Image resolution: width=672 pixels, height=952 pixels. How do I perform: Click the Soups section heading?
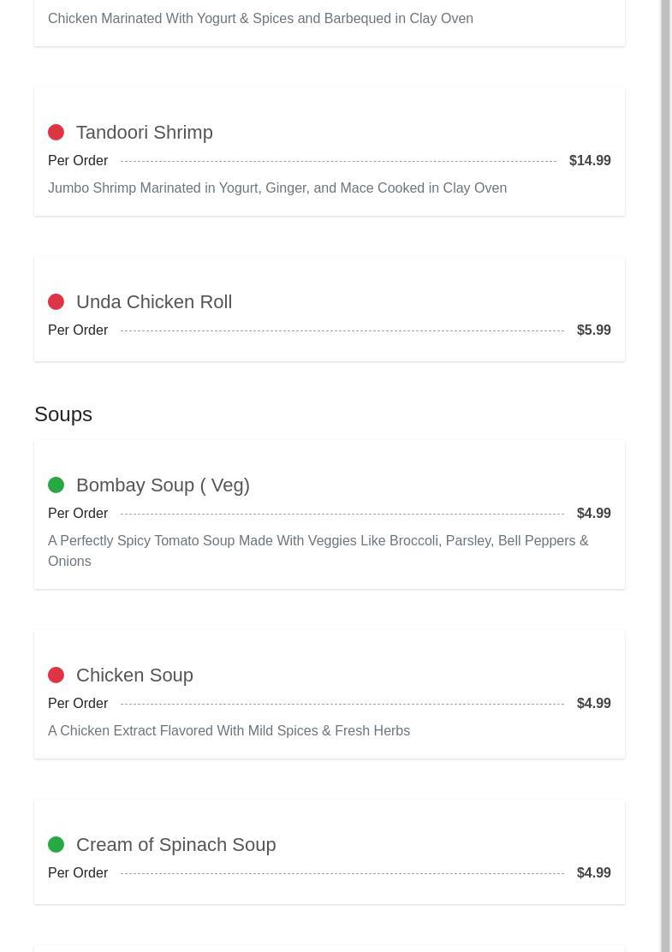point(63,414)
